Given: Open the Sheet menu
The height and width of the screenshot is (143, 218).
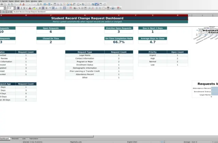Looking at the screenshot, I should tap(17, 1).
